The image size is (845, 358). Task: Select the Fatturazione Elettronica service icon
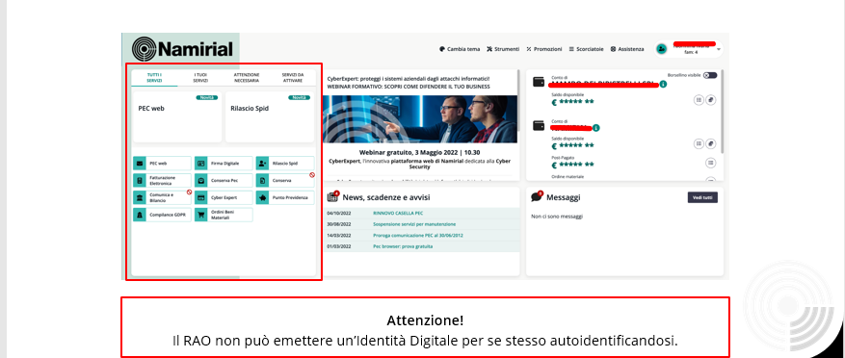tap(140, 180)
